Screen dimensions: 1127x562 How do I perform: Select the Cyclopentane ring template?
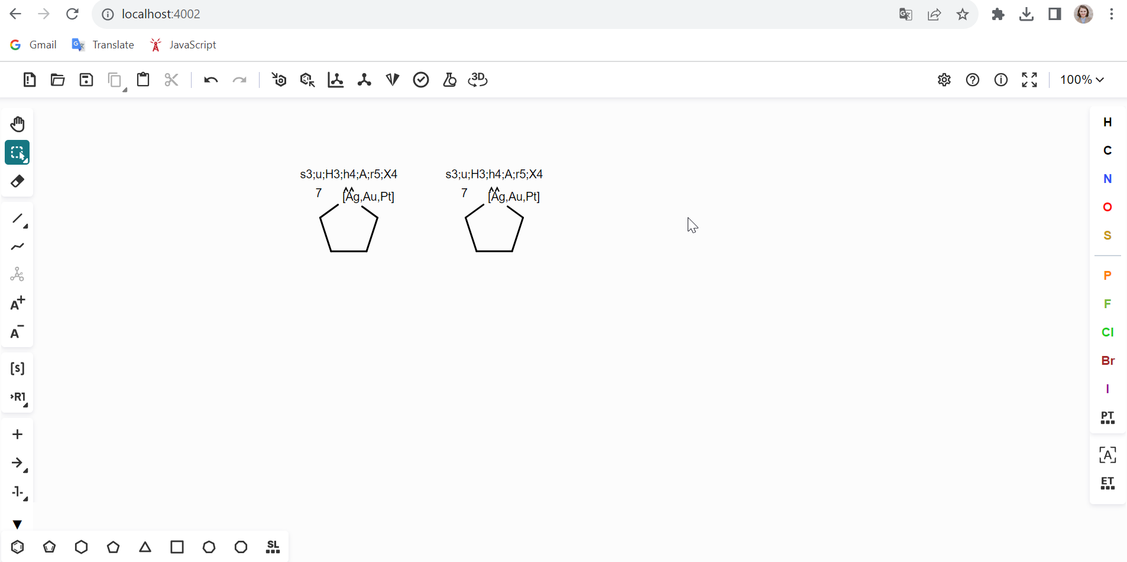(114, 547)
